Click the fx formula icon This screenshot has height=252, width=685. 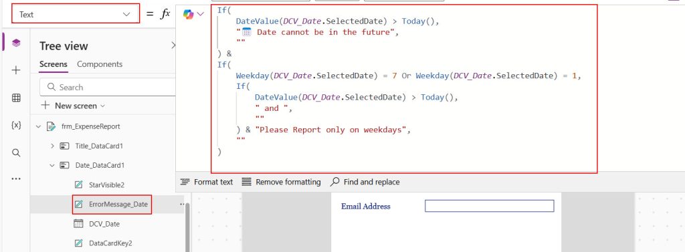(x=165, y=14)
